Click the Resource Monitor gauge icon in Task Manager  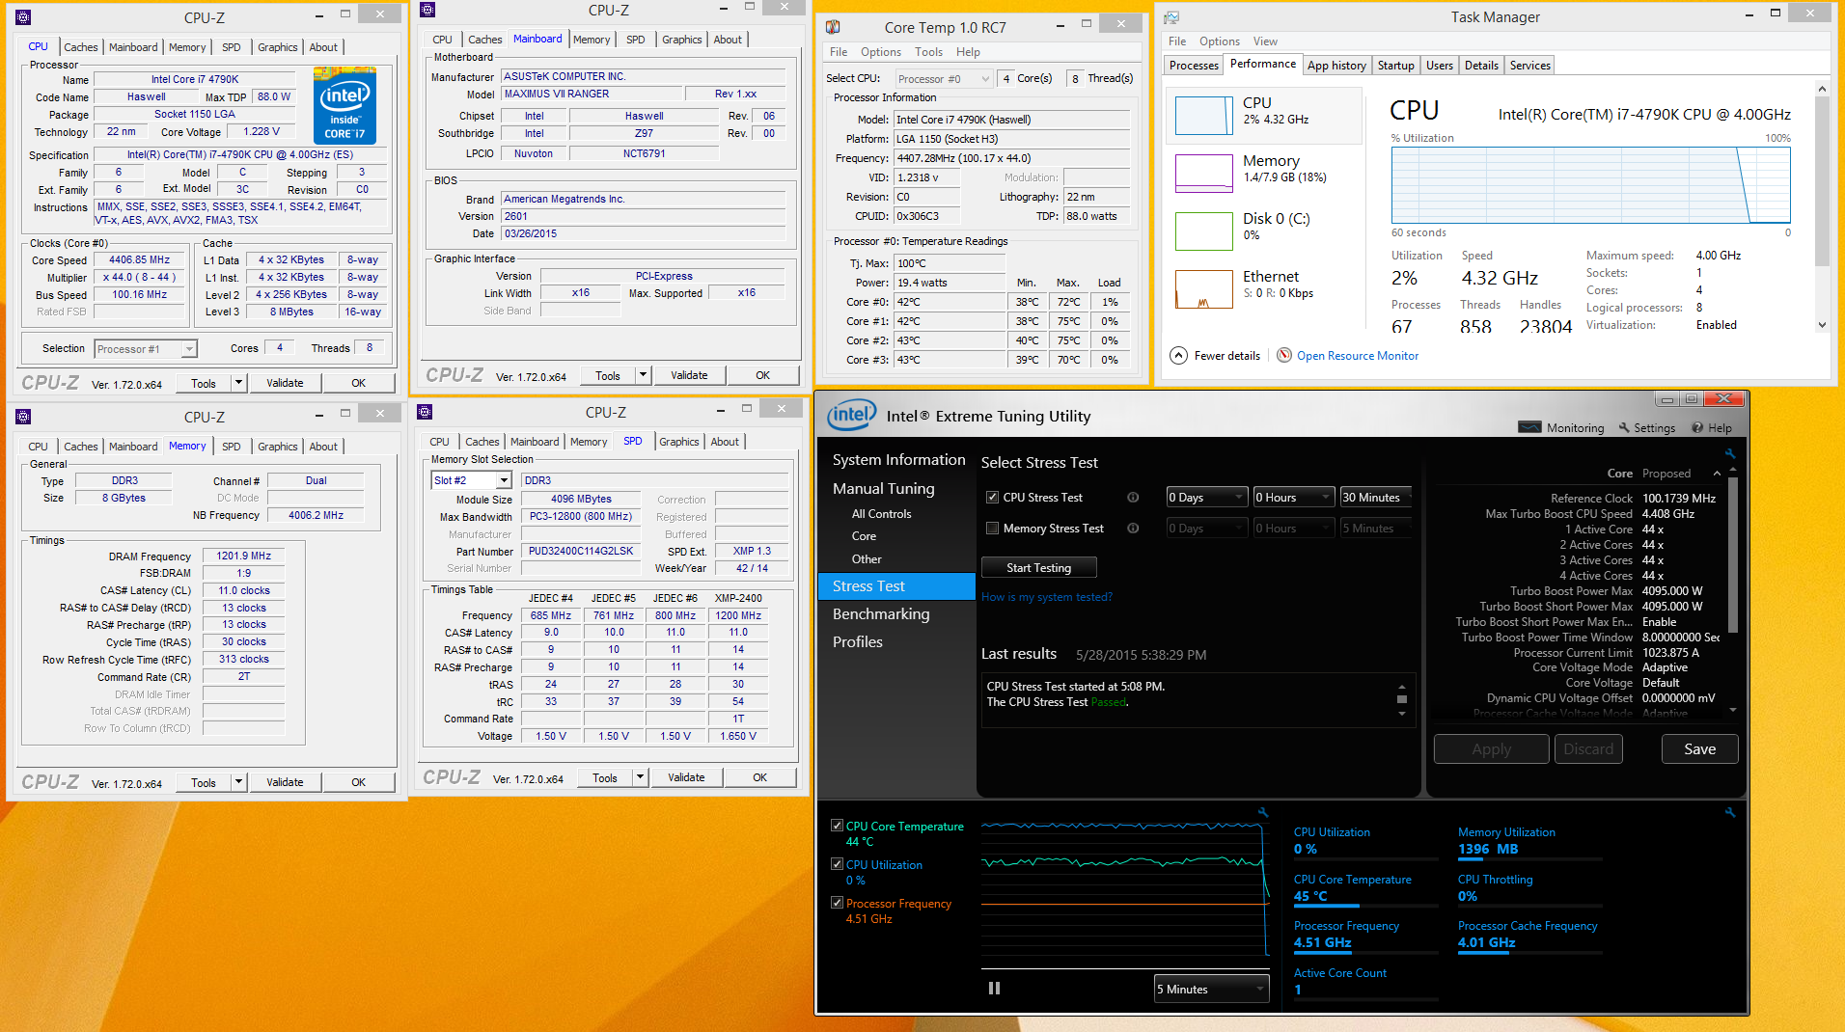click(1284, 355)
